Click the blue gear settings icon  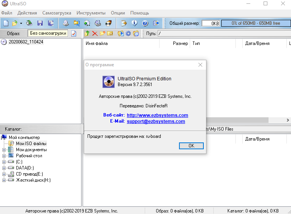coord(128,34)
